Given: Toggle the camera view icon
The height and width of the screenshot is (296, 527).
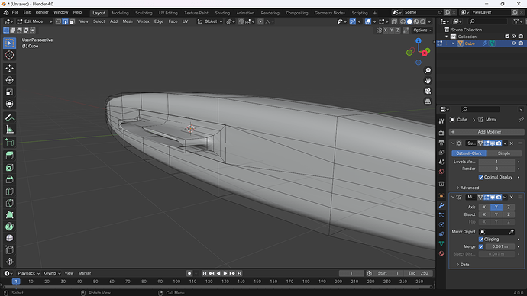Looking at the screenshot, I should [428, 91].
